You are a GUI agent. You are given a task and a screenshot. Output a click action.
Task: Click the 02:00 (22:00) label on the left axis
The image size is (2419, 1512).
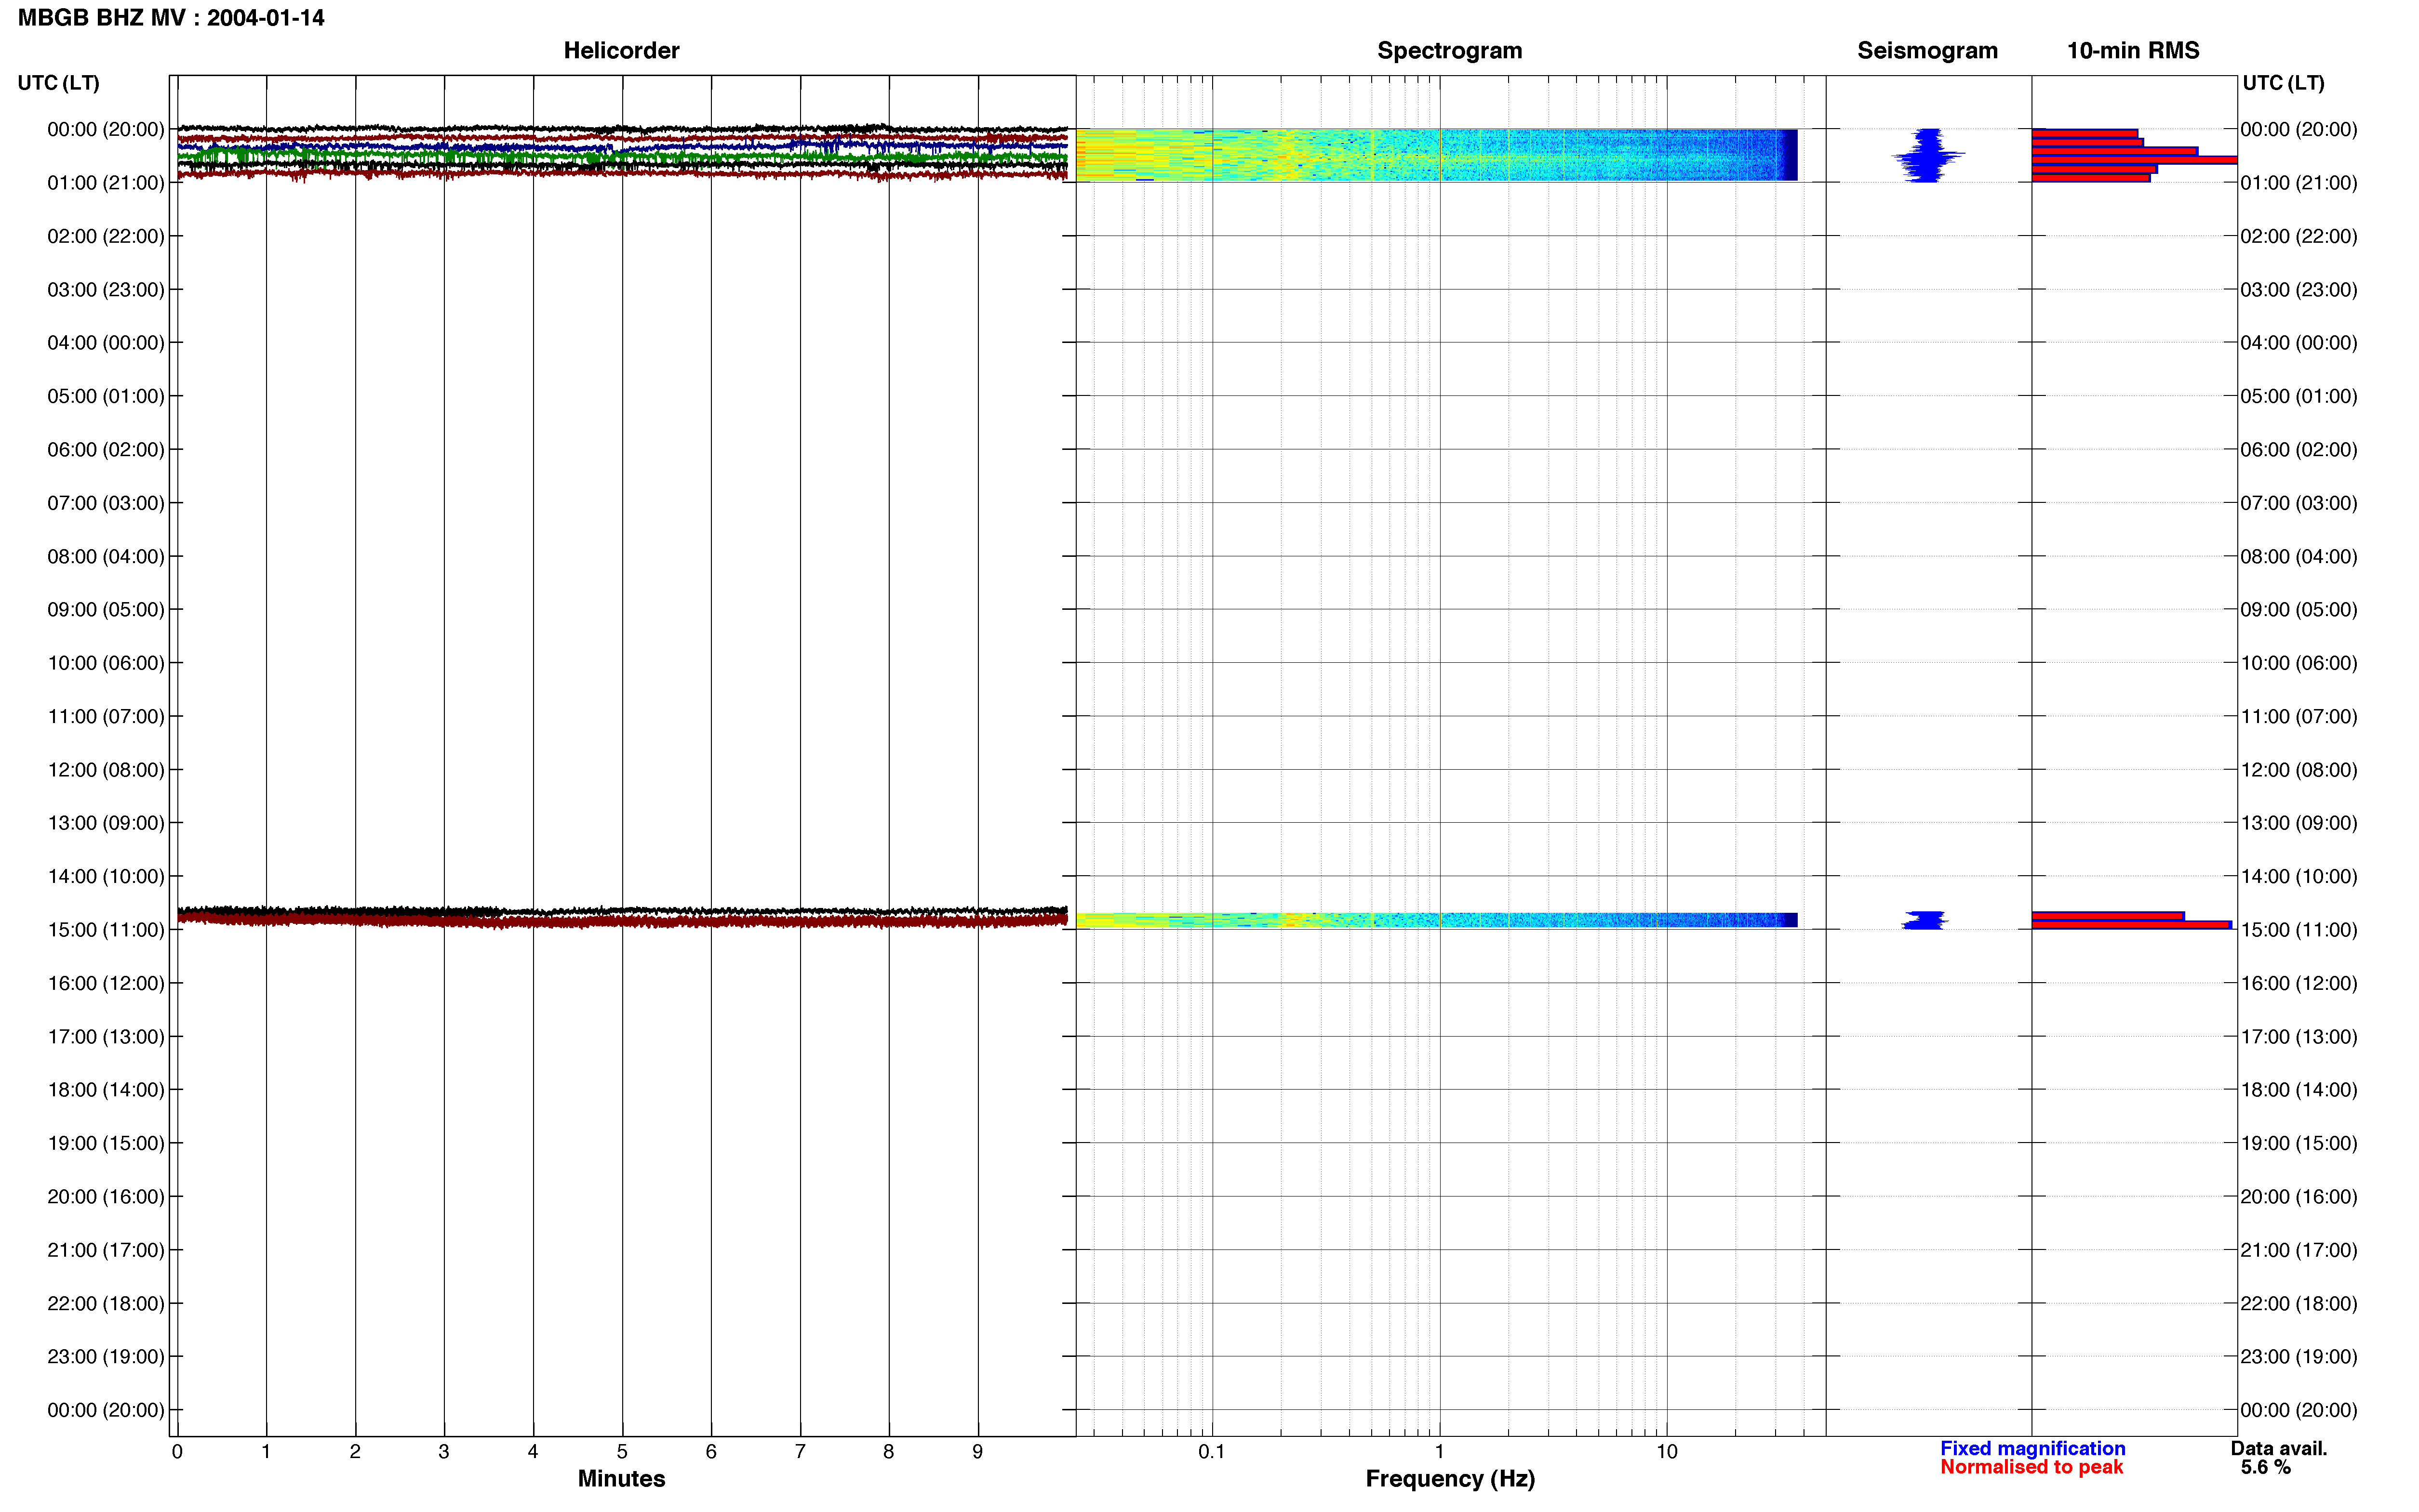point(106,236)
